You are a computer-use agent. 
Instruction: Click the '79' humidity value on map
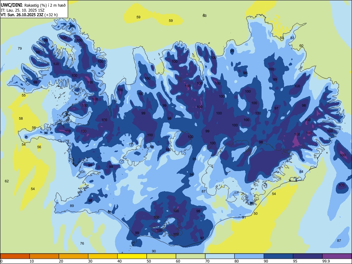(x=20, y=48)
